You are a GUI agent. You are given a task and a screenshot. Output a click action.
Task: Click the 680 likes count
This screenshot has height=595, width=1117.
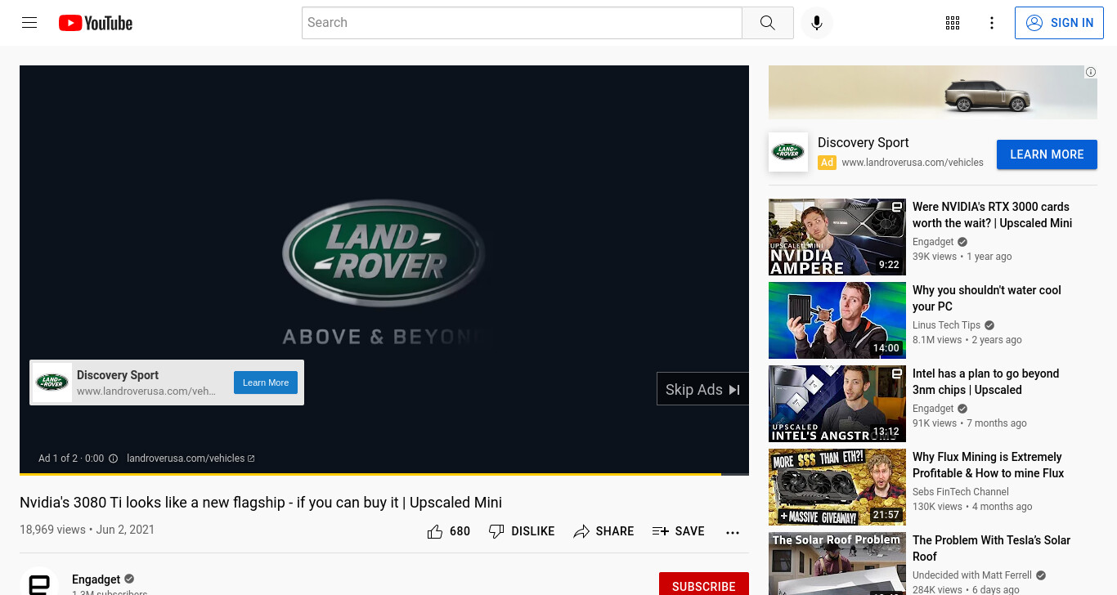[460, 531]
